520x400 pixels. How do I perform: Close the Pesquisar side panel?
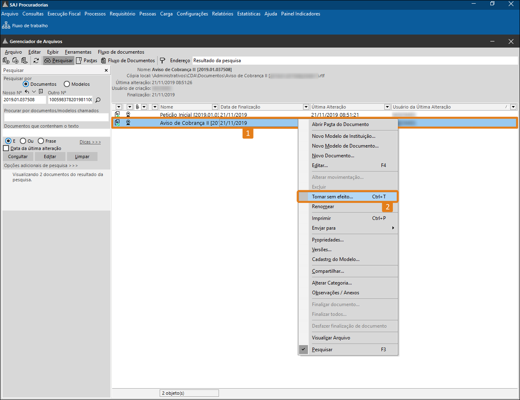coord(106,70)
